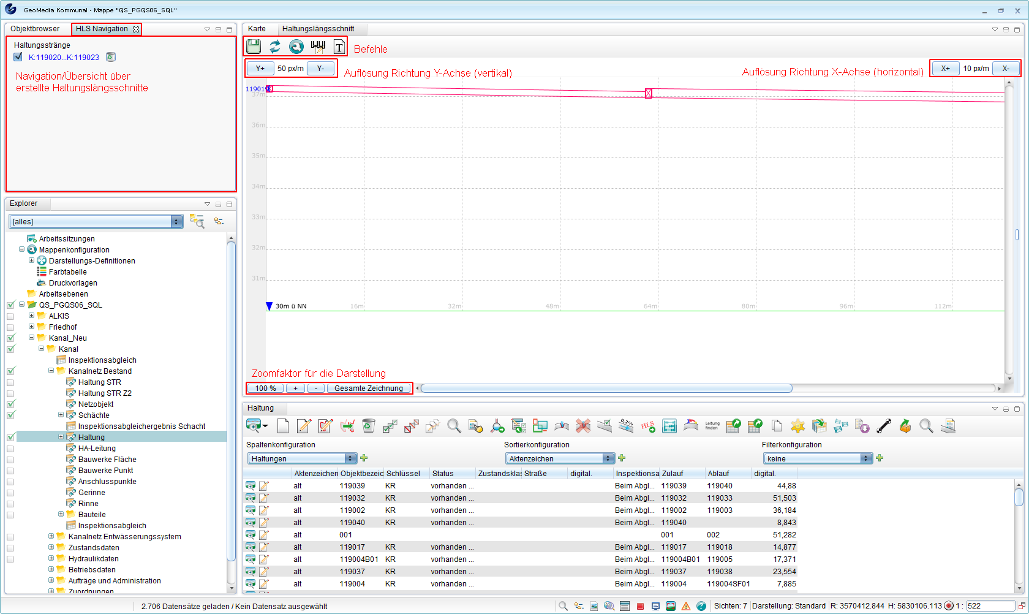Click the save icon in the profile toolbar
1029x614 pixels.
[x=254, y=47]
